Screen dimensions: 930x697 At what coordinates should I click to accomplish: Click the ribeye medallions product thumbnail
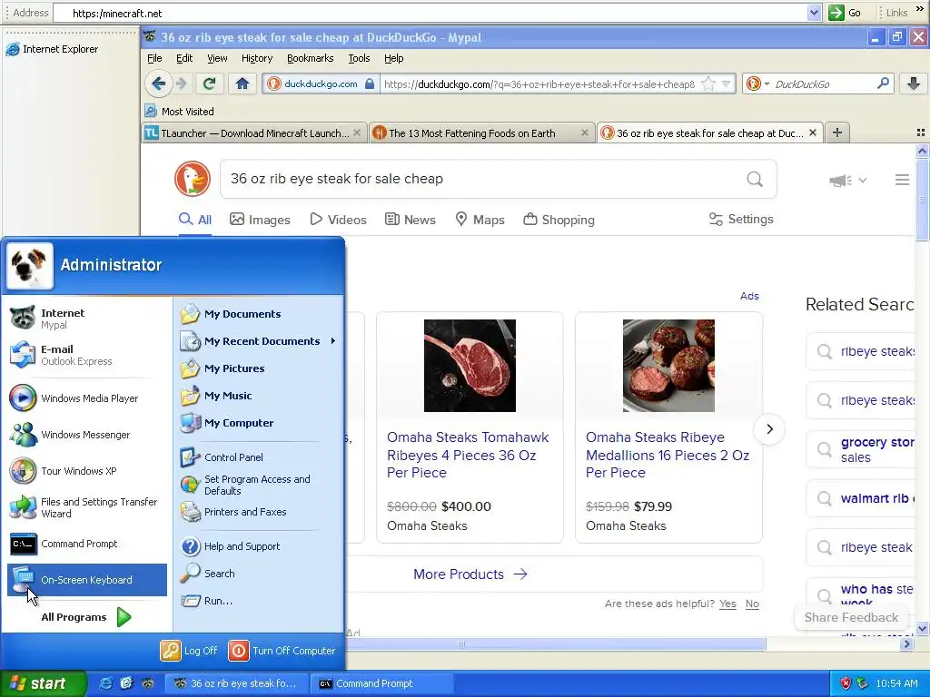668,366
